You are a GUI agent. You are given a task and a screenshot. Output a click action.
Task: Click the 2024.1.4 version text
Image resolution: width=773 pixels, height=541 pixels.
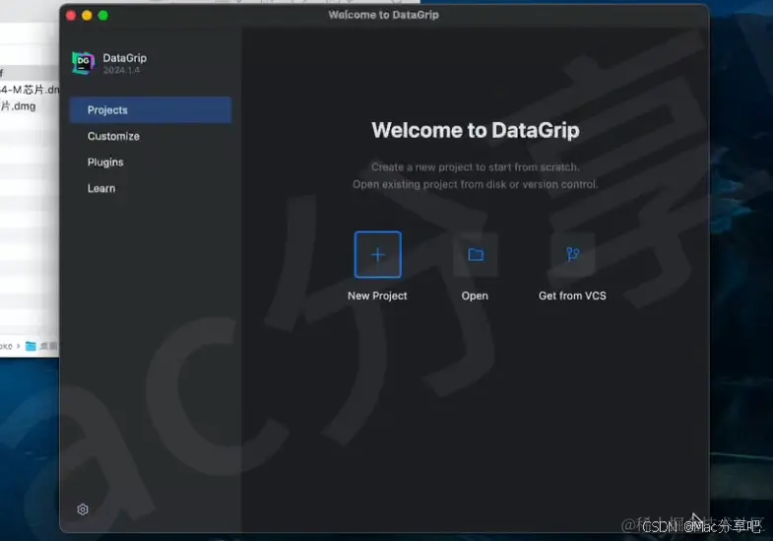(121, 71)
